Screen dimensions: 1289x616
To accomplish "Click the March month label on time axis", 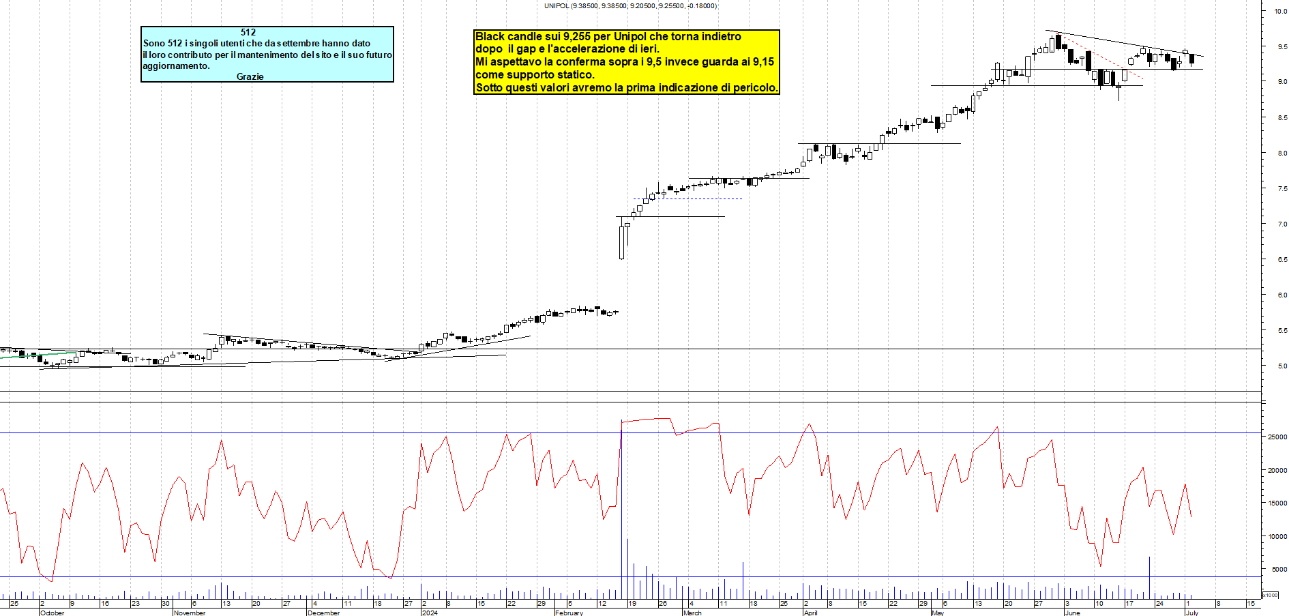I will [692, 613].
